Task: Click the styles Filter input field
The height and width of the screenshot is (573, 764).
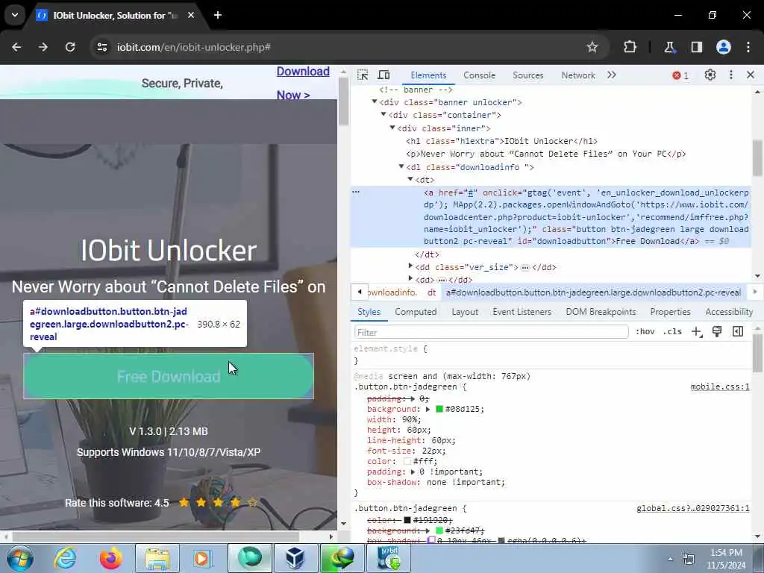Action: (491, 332)
